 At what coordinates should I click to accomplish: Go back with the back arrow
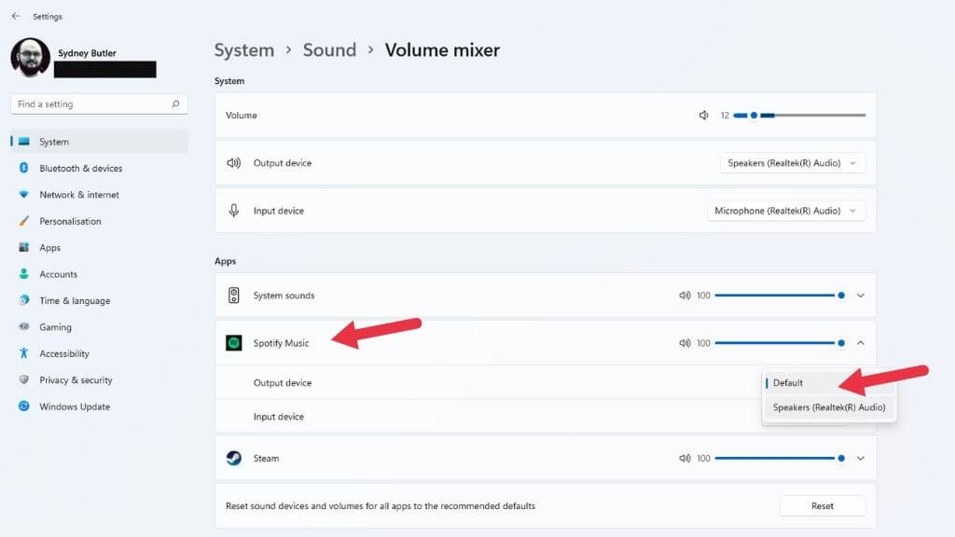[15, 16]
